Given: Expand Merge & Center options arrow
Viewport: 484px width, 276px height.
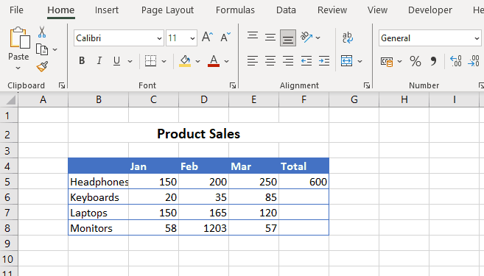Looking at the screenshot, I should 360,61.
